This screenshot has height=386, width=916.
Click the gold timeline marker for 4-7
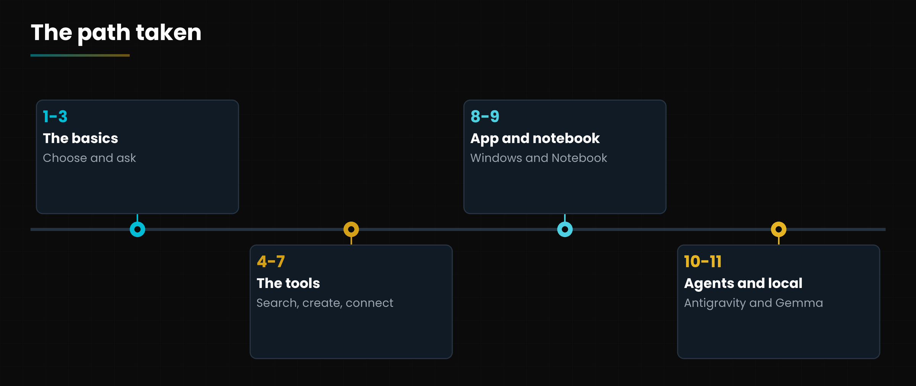pos(351,229)
